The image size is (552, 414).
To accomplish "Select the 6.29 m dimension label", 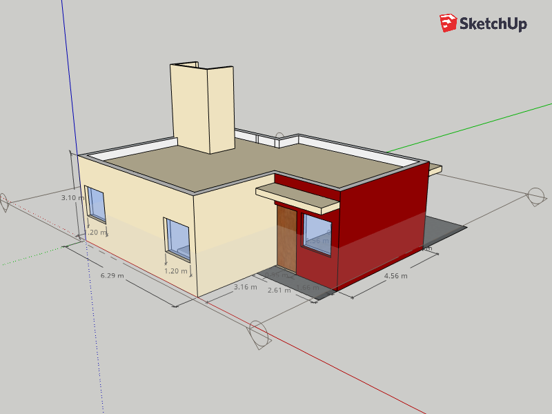I will [112, 275].
